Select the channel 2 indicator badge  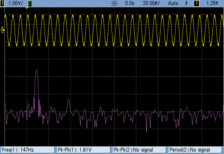click(30, 3)
